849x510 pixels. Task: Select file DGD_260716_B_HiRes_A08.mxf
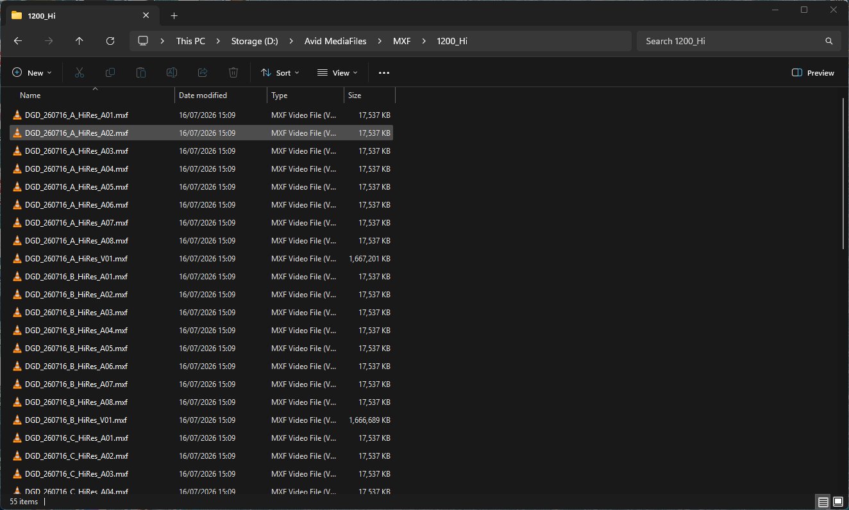pos(201,402)
